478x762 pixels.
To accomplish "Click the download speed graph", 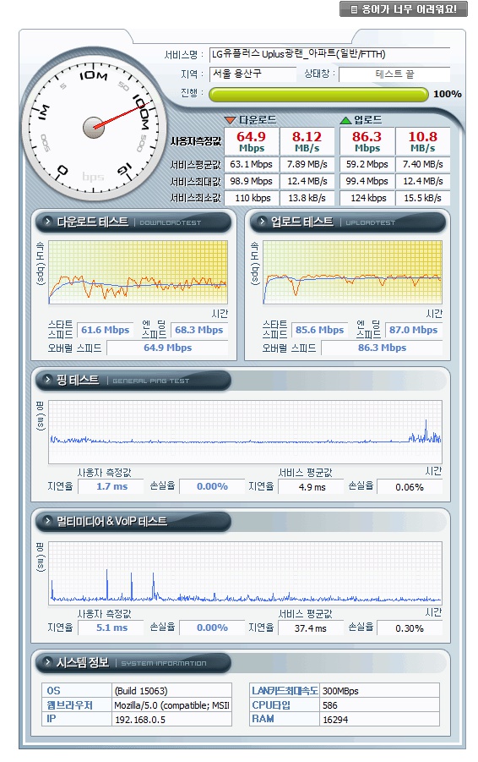I will tap(138, 272).
